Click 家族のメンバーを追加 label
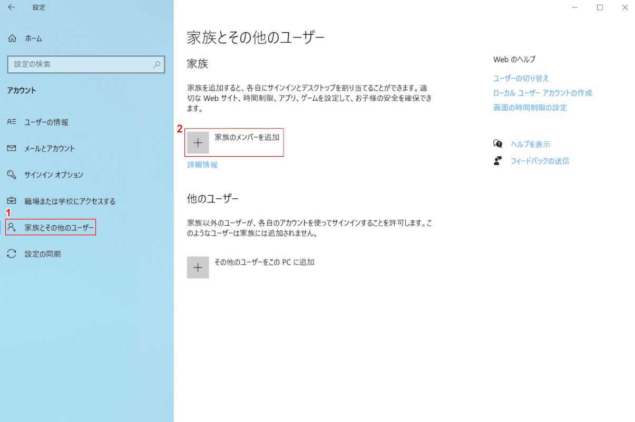This screenshot has height=422, width=635. point(247,137)
